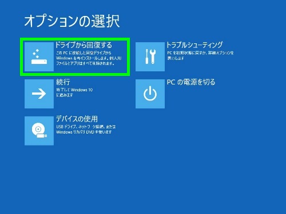The image size is (286, 214).
Task: Select PC の電源を切る label
Action: coord(191,82)
